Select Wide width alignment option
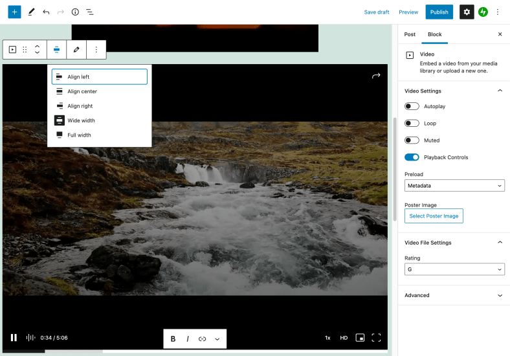510x356 pixels. tap(81, 120)
